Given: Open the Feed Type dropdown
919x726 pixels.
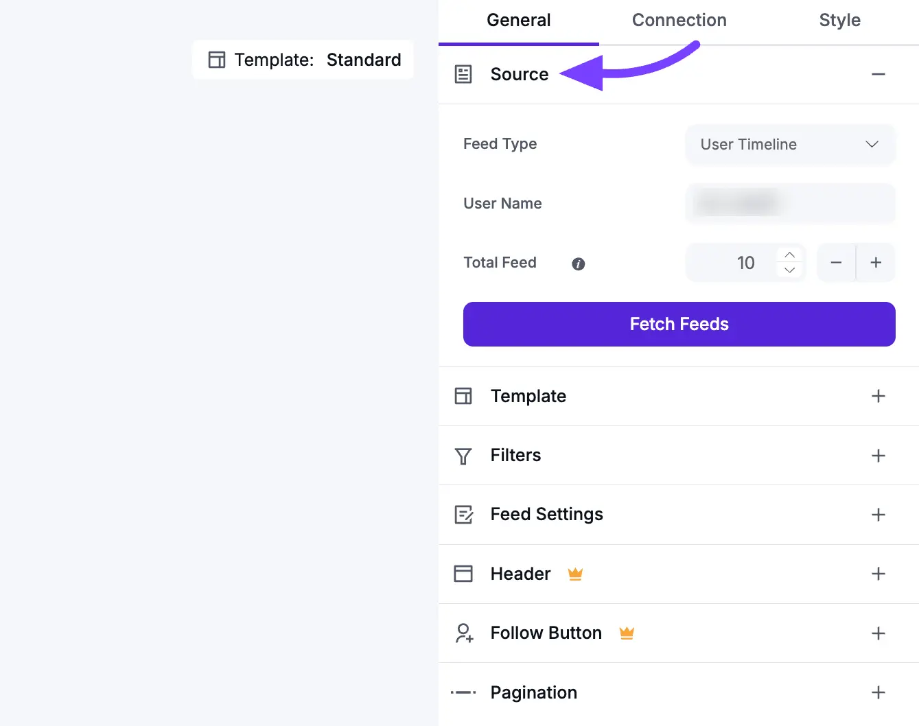Looking at the screenshot, I should click(790, 144).
